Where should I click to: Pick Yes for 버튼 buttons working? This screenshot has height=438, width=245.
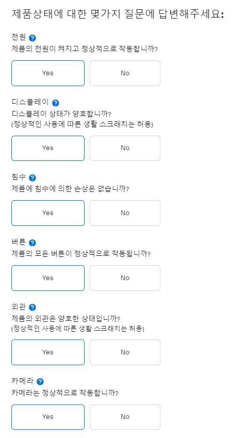pyautogui.click(x=48, y=278)
